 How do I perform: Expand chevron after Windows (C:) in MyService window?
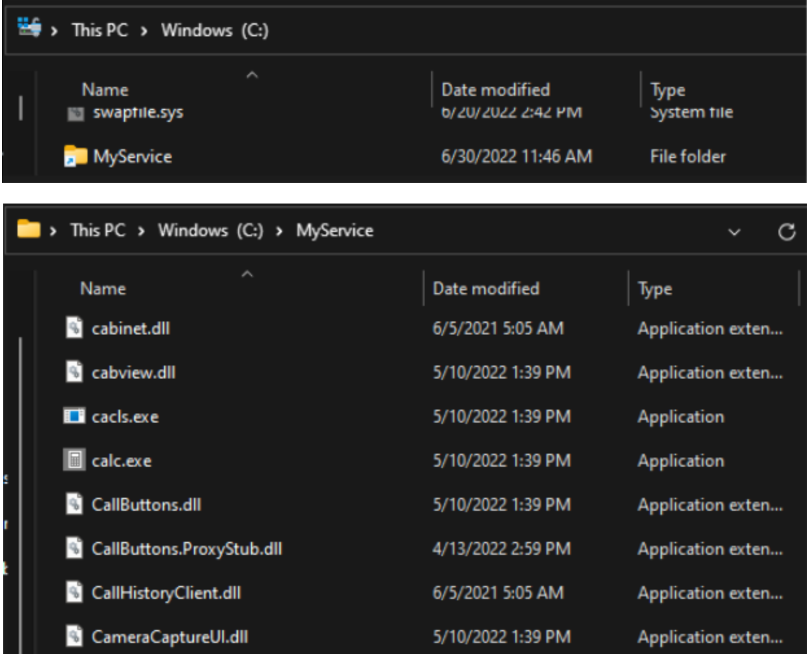coord(279,231)
